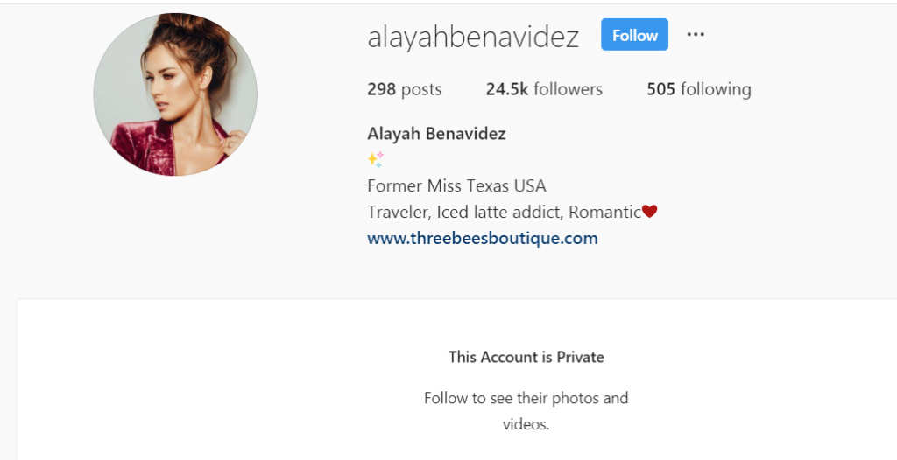Open the 505 following list

(x=699, y=89)
